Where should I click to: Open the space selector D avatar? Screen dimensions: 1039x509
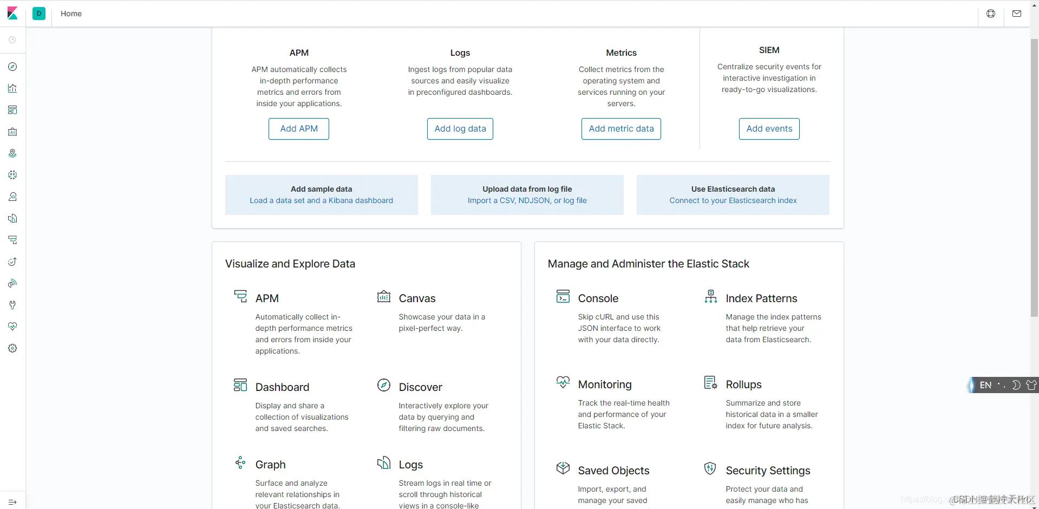pyautogui.click(x=39, y=14)
